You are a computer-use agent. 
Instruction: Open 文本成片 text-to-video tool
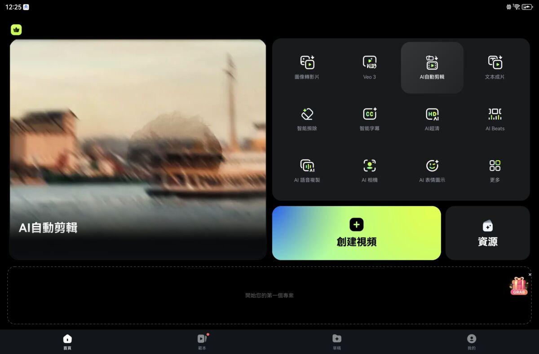point(495,67)
